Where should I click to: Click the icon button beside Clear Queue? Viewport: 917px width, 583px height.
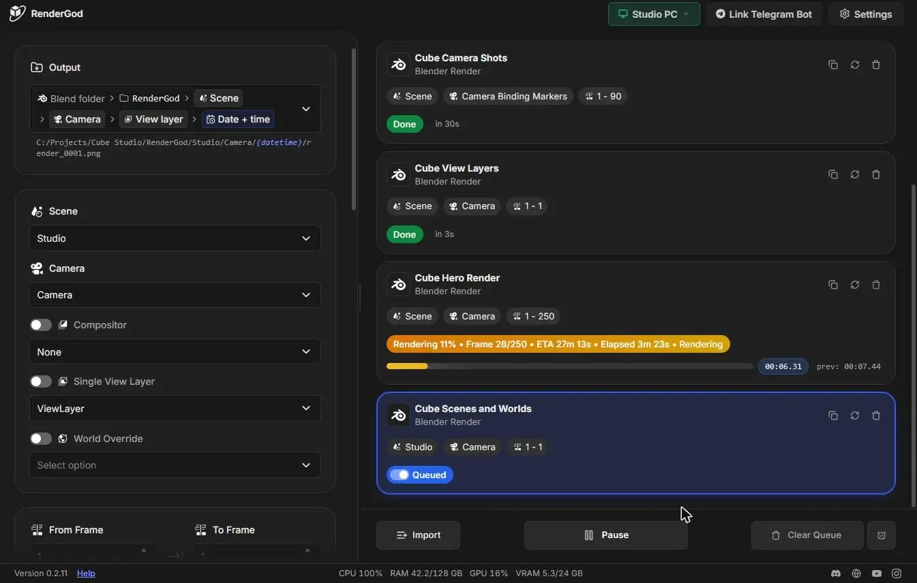[x=882, y=535]
